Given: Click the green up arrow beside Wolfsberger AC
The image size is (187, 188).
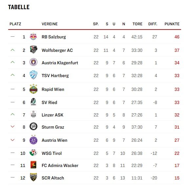Looking at the screenshot, I should (x=12, y=50).
